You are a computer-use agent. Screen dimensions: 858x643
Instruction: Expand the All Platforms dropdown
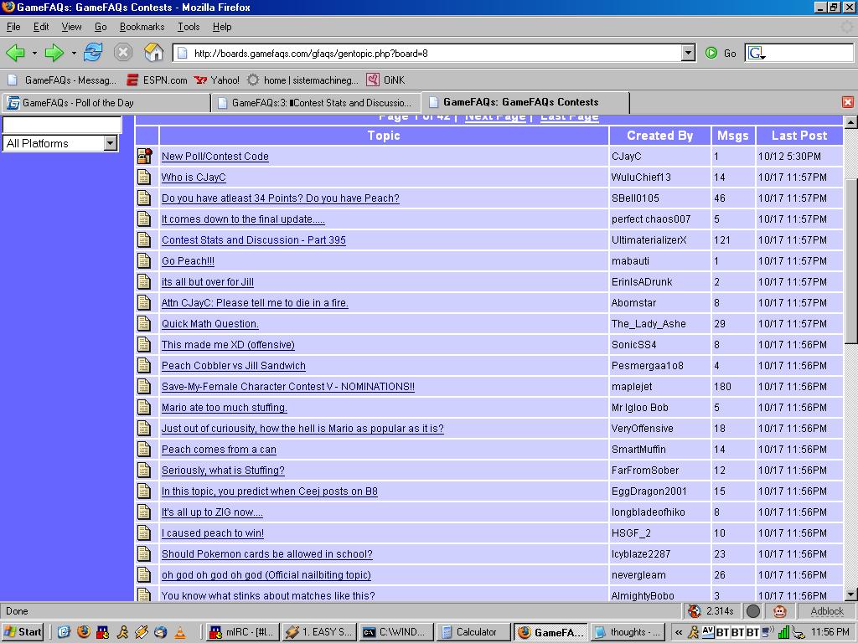pyautogui.click(x=110, y=143)
